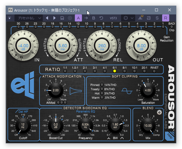The height and width of the screenshot is (149, 182).
Task: Select ratio 4:1 LED
Action: pyautogui.click(x=105, y=71)
